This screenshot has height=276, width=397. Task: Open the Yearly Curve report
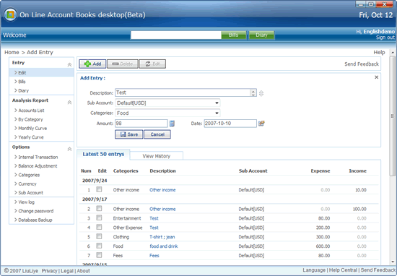31,137
